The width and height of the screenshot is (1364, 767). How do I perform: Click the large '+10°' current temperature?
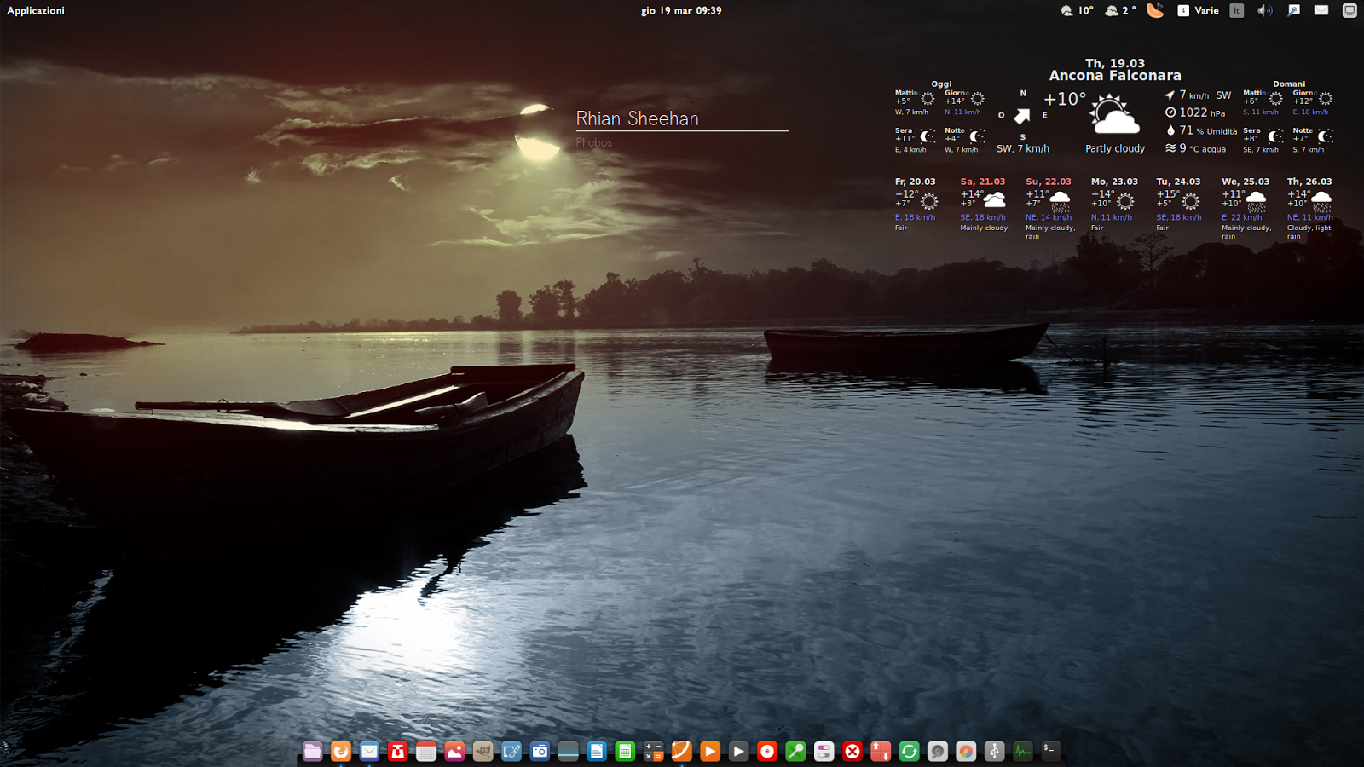[x=1065, y=99]
